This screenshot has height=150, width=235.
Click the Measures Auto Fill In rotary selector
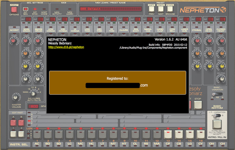[x=33, y=94]
